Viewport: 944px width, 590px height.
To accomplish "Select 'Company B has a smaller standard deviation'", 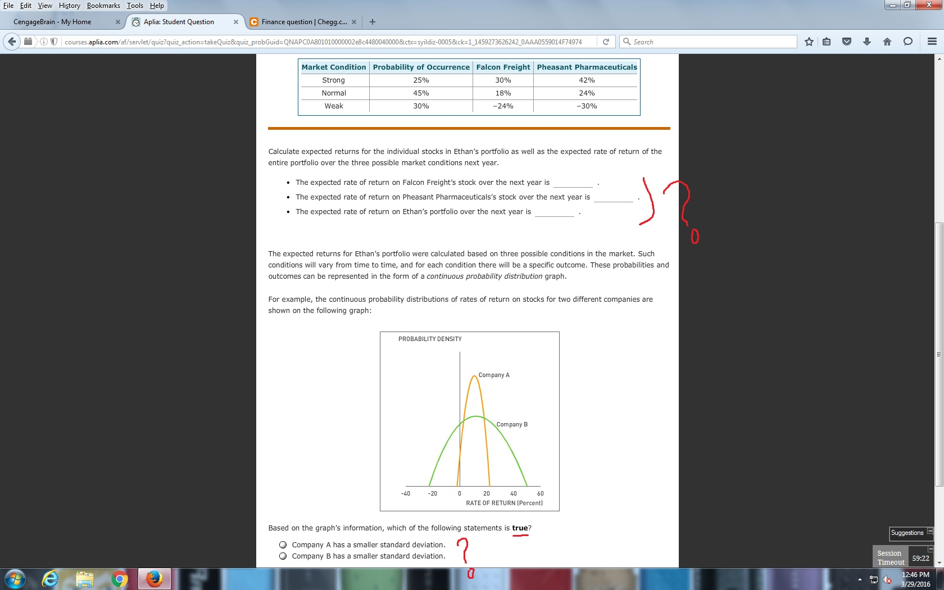I will pyautogui.click(x=283, y=556).
